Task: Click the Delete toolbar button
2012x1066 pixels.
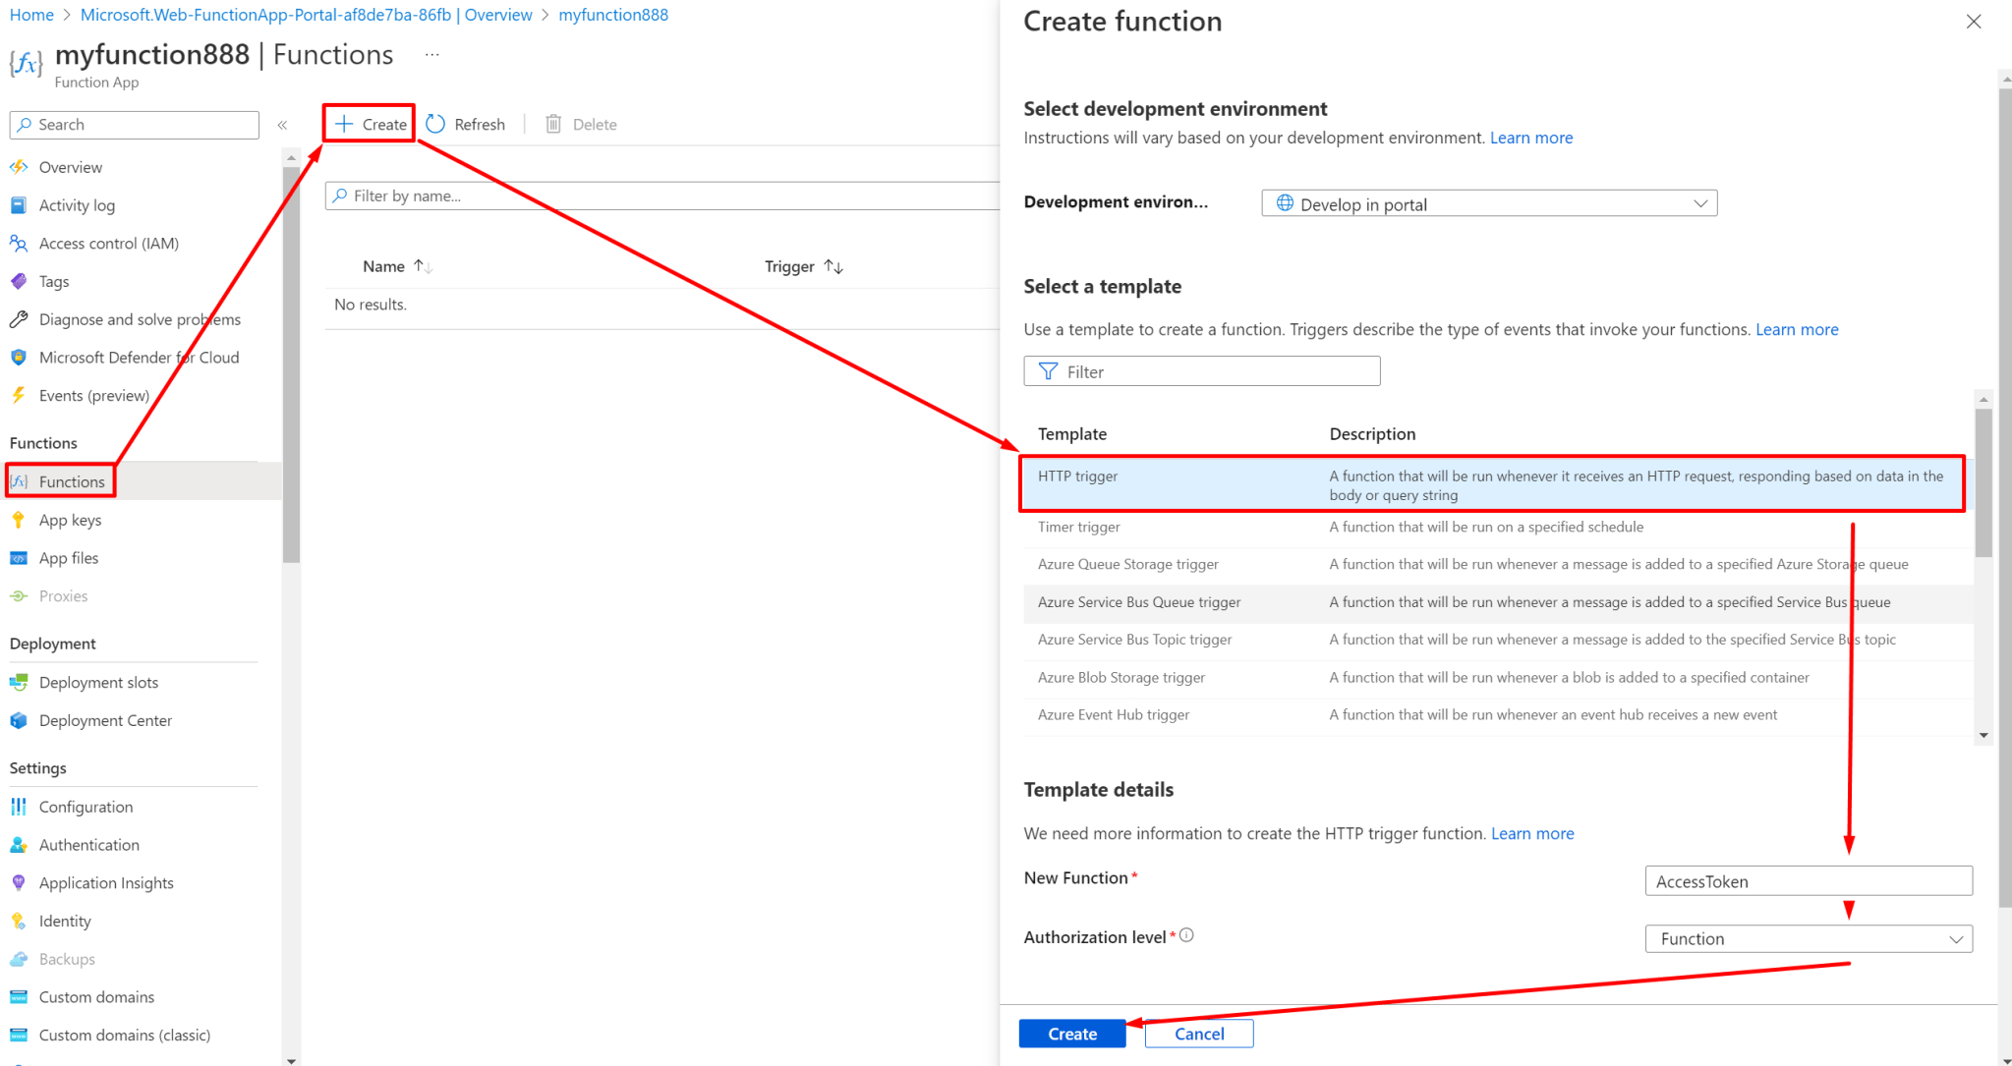Action: (x=581, y=124)
